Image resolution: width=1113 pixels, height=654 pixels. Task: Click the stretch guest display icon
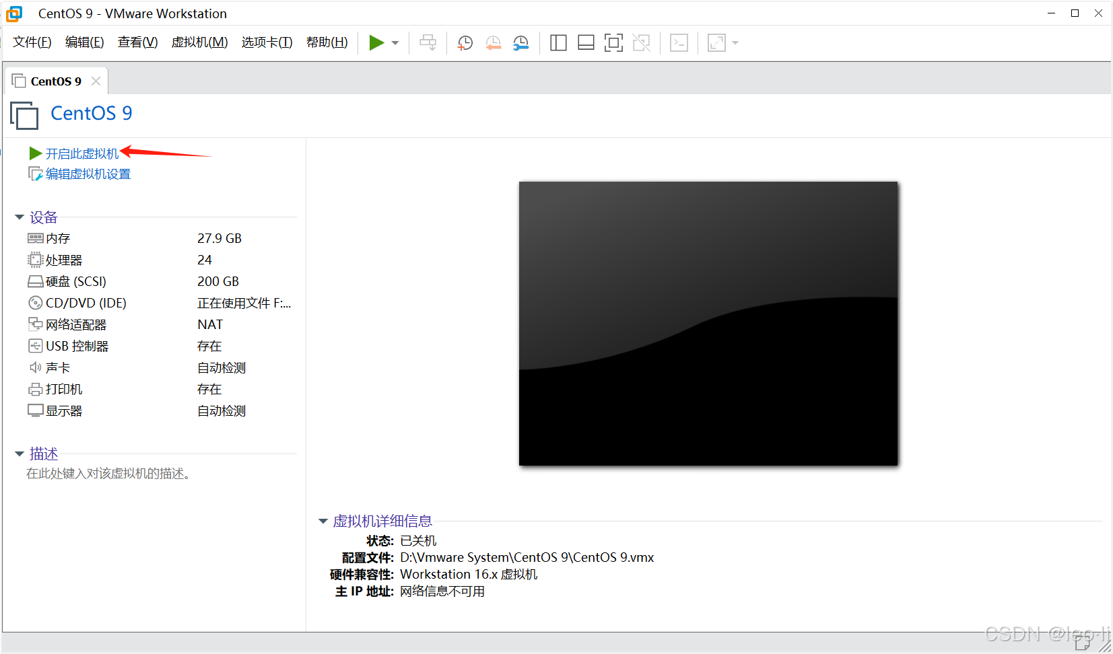coord(716,43)
